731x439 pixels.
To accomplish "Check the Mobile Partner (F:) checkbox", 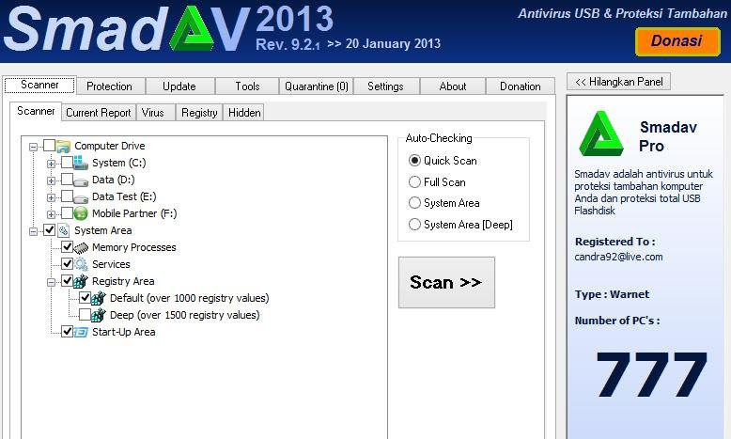I will coord(67,213).
